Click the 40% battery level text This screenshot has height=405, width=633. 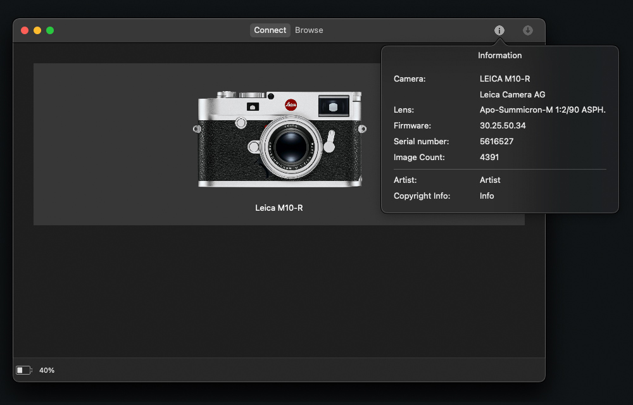(47, 370)
